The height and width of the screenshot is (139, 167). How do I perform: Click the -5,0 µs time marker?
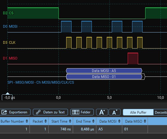click(x=7, y=97)
